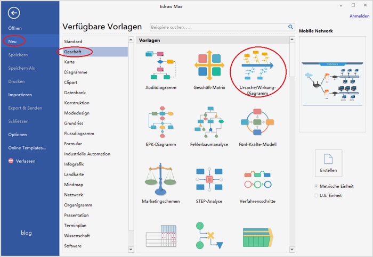The width and height of the screenshot is (373, 257).
Task: Click the templates pane scroll down arrow
Action: click(x=292, y=250)
